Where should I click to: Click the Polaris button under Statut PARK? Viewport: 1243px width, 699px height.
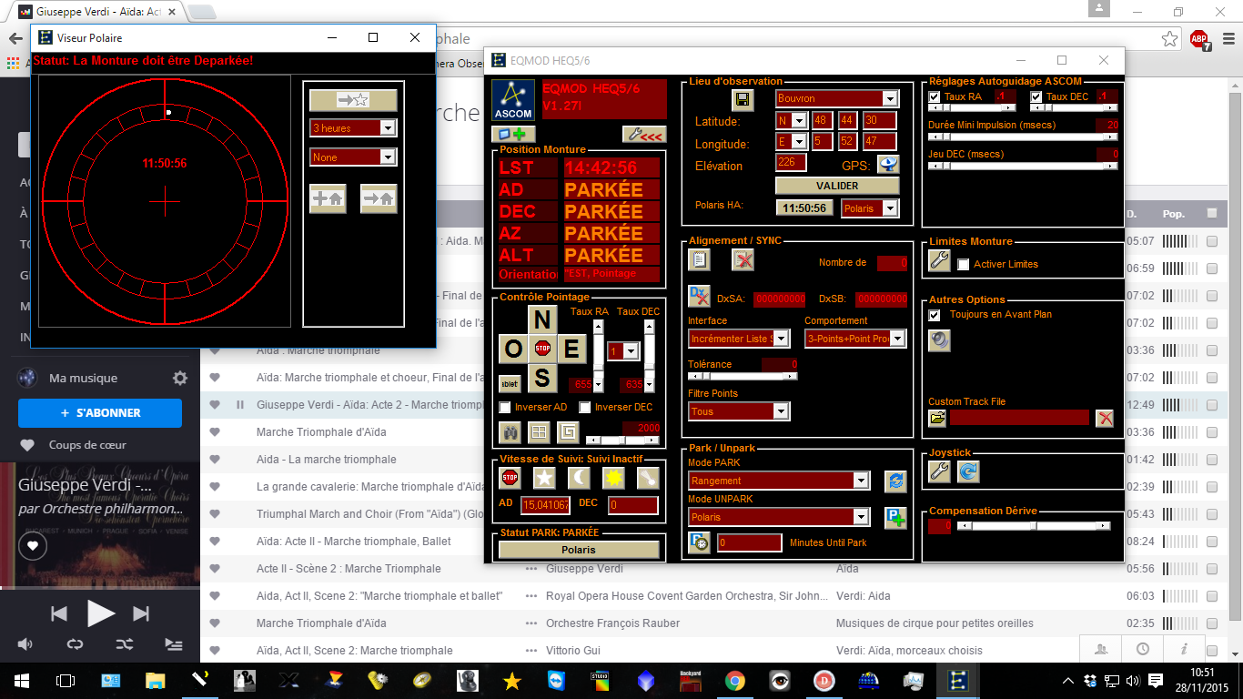tap(579, 550)
